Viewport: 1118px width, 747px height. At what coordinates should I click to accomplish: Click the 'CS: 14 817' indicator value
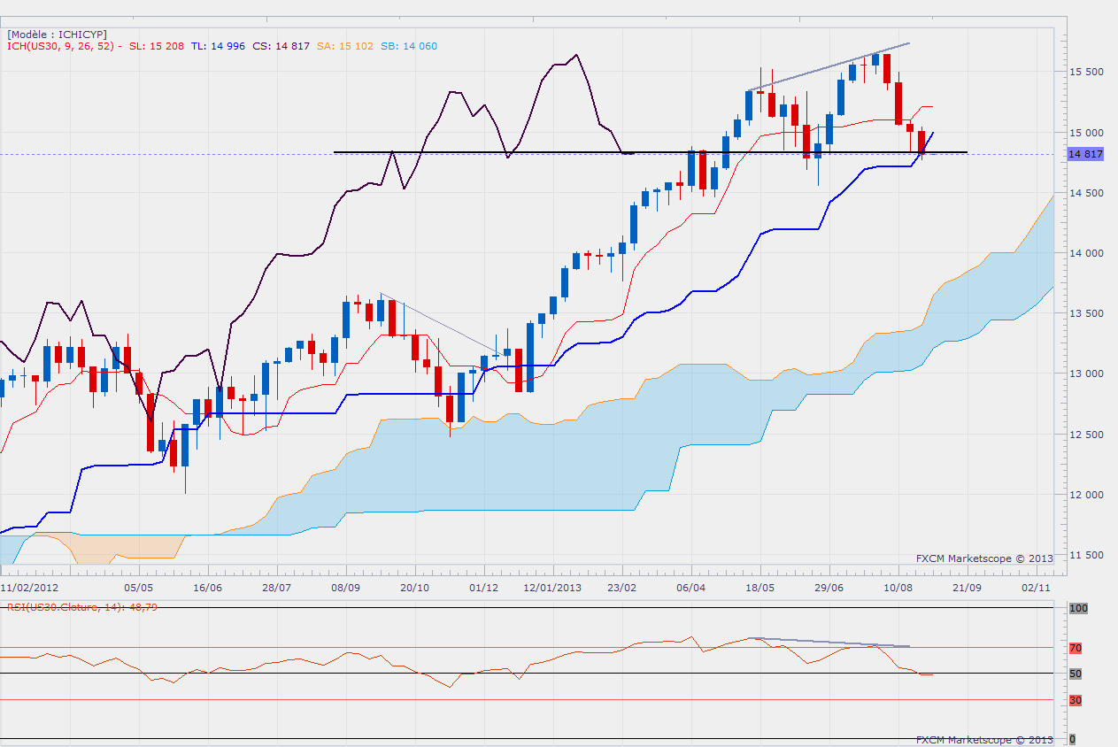pyautogui.click(x=281, y=46)
